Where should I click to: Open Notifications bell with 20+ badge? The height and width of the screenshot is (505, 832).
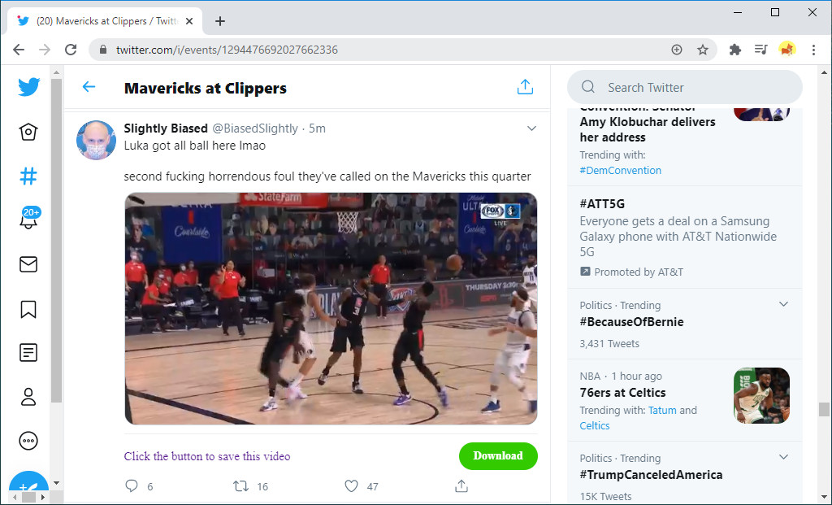click(28, 220)
